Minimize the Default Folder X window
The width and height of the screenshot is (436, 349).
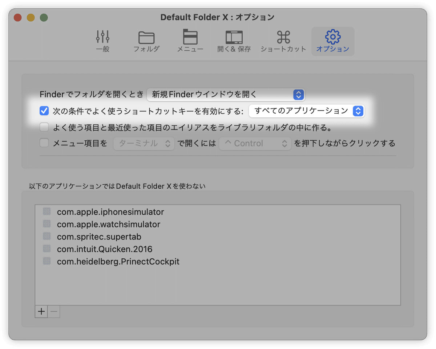(x=31, y=17)
